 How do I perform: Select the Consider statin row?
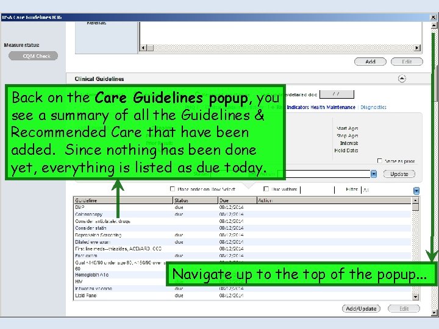[243, 228]
